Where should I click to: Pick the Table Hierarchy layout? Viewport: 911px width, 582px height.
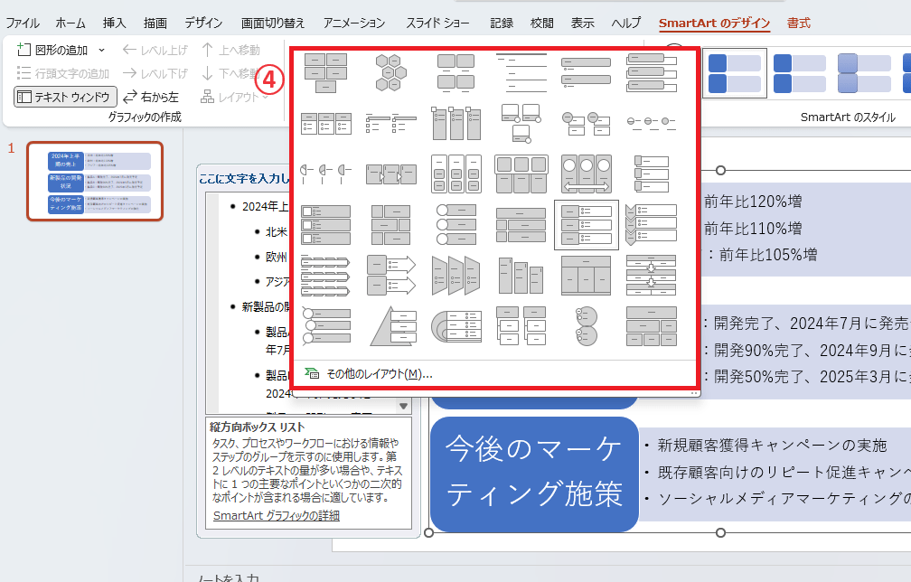652,326
